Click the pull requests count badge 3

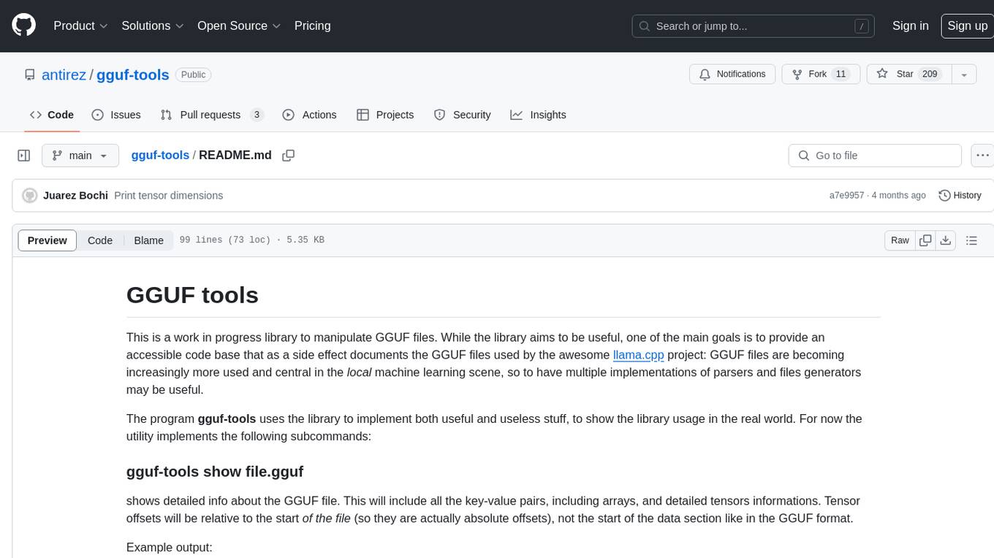(257, 115)
